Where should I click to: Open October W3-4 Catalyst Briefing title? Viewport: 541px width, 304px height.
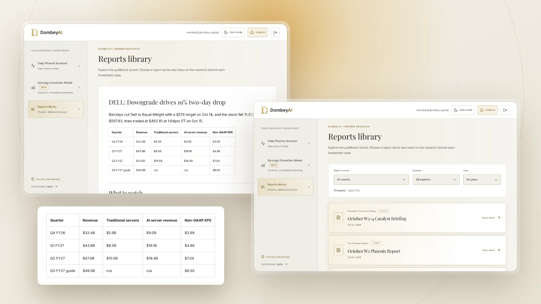pyautogui.click(x=377, y=219)
